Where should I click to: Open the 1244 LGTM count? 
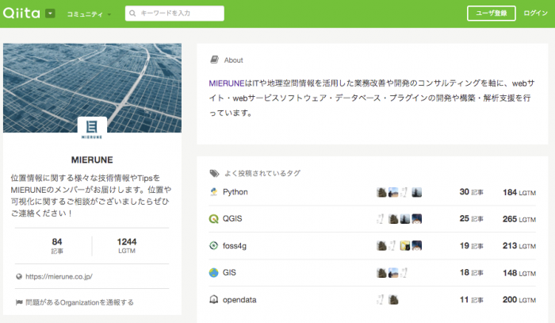[127, 246]
